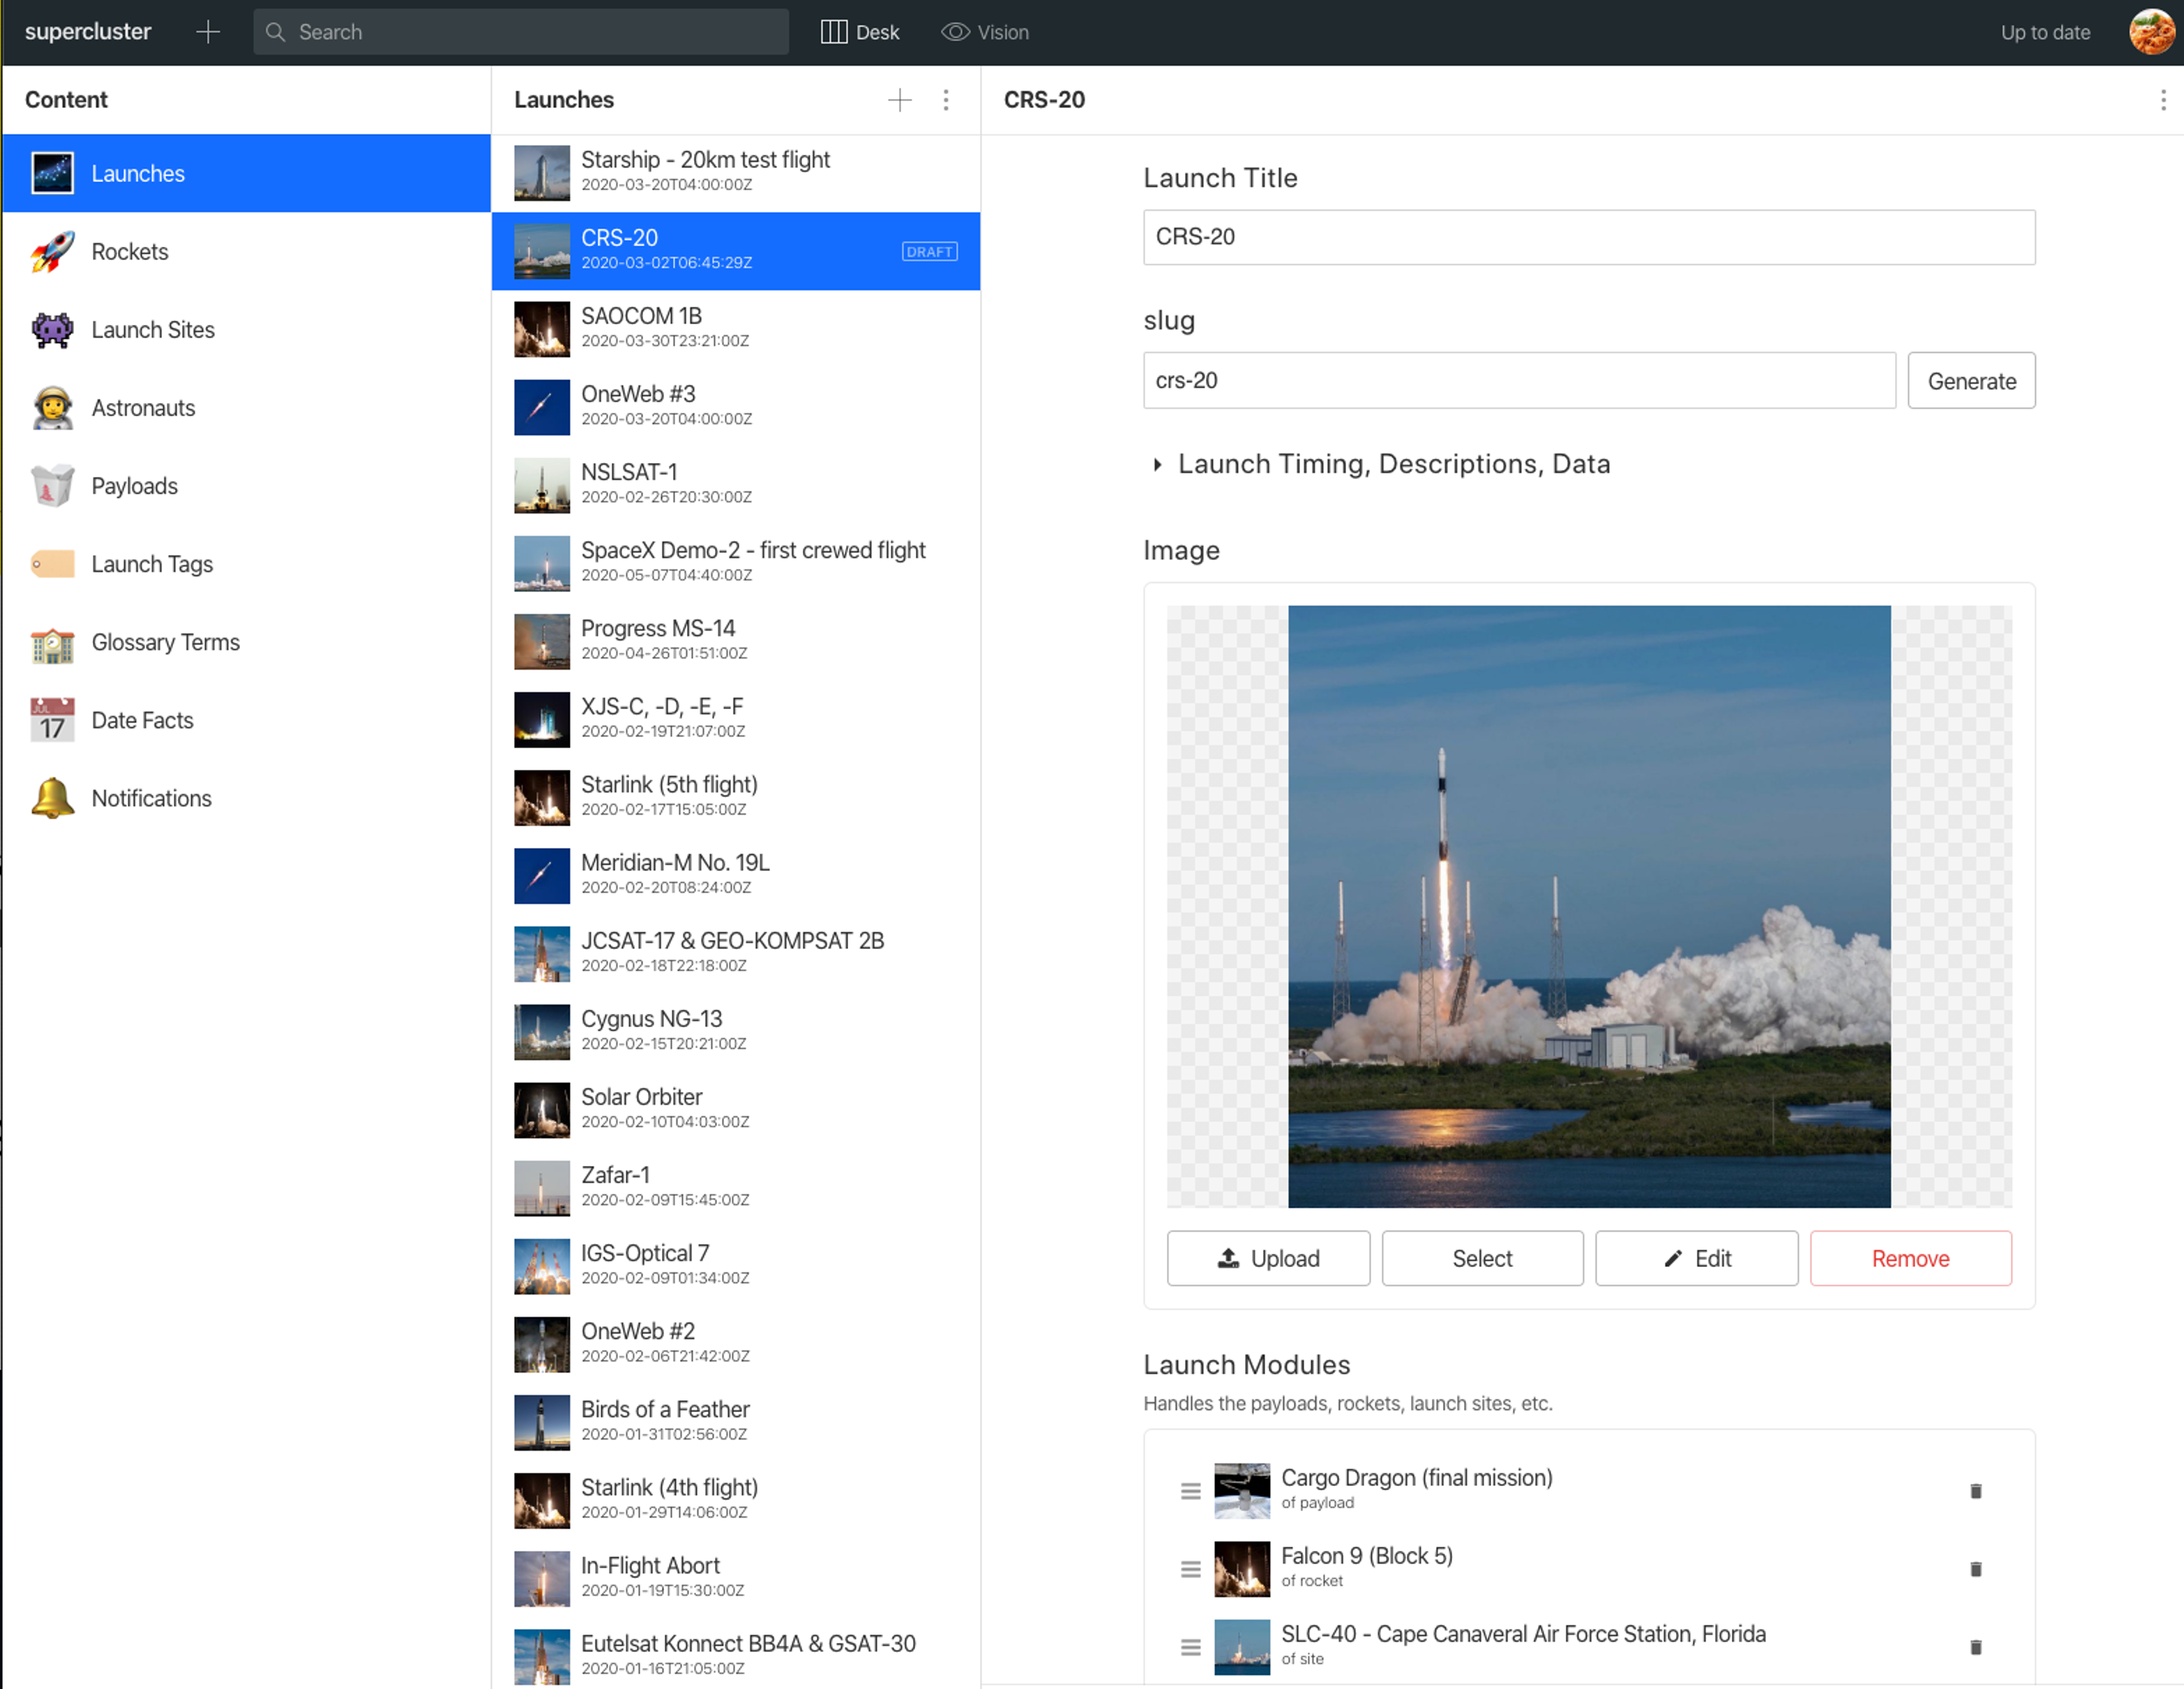Screen dimensions: 2184x1689
Task: Click the Launches galaxy icon in sidebar
Action: click(x=52, y=173)
